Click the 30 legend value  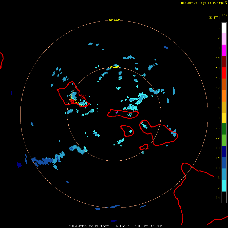tap(218, 118)
